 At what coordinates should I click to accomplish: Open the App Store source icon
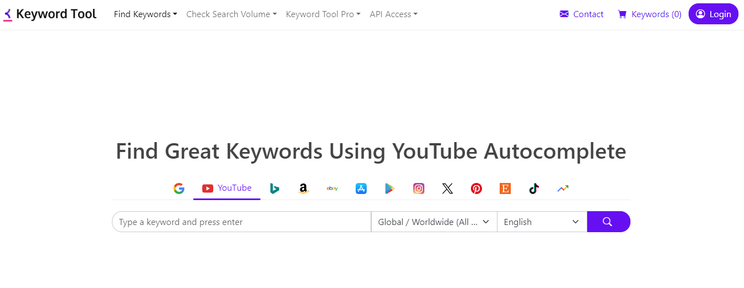(x=361, y=188)
